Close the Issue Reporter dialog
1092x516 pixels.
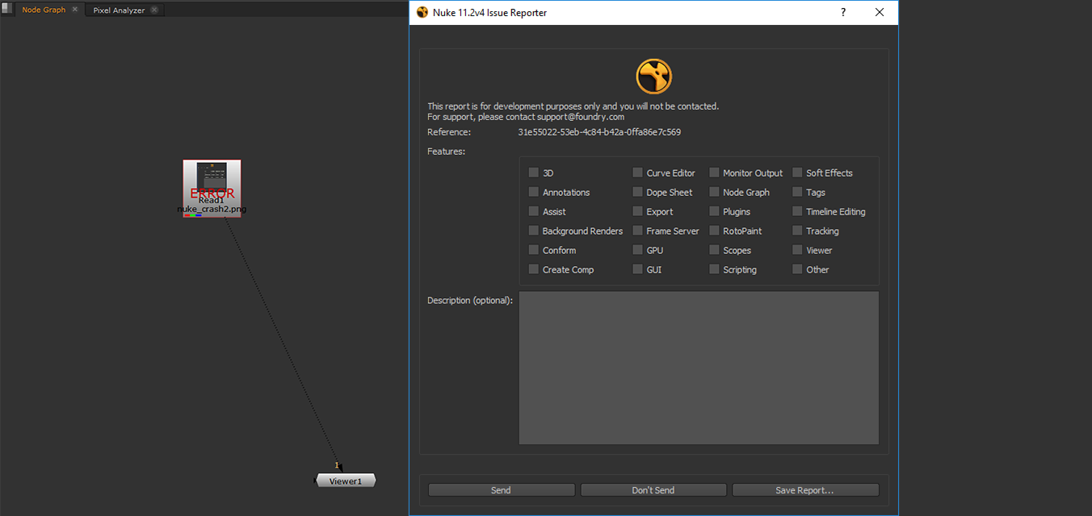[x=880, y=12]
